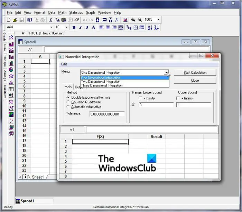Select the globe icon in sidebar
Image resolution: width=242 pixels, height=212 pixels.
[11, 102]
